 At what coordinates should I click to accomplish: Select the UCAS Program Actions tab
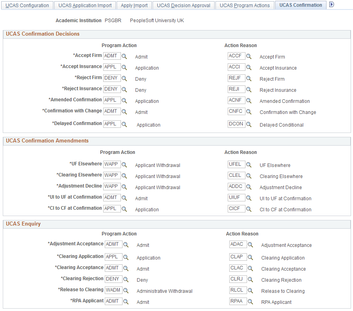pos(245,5)
